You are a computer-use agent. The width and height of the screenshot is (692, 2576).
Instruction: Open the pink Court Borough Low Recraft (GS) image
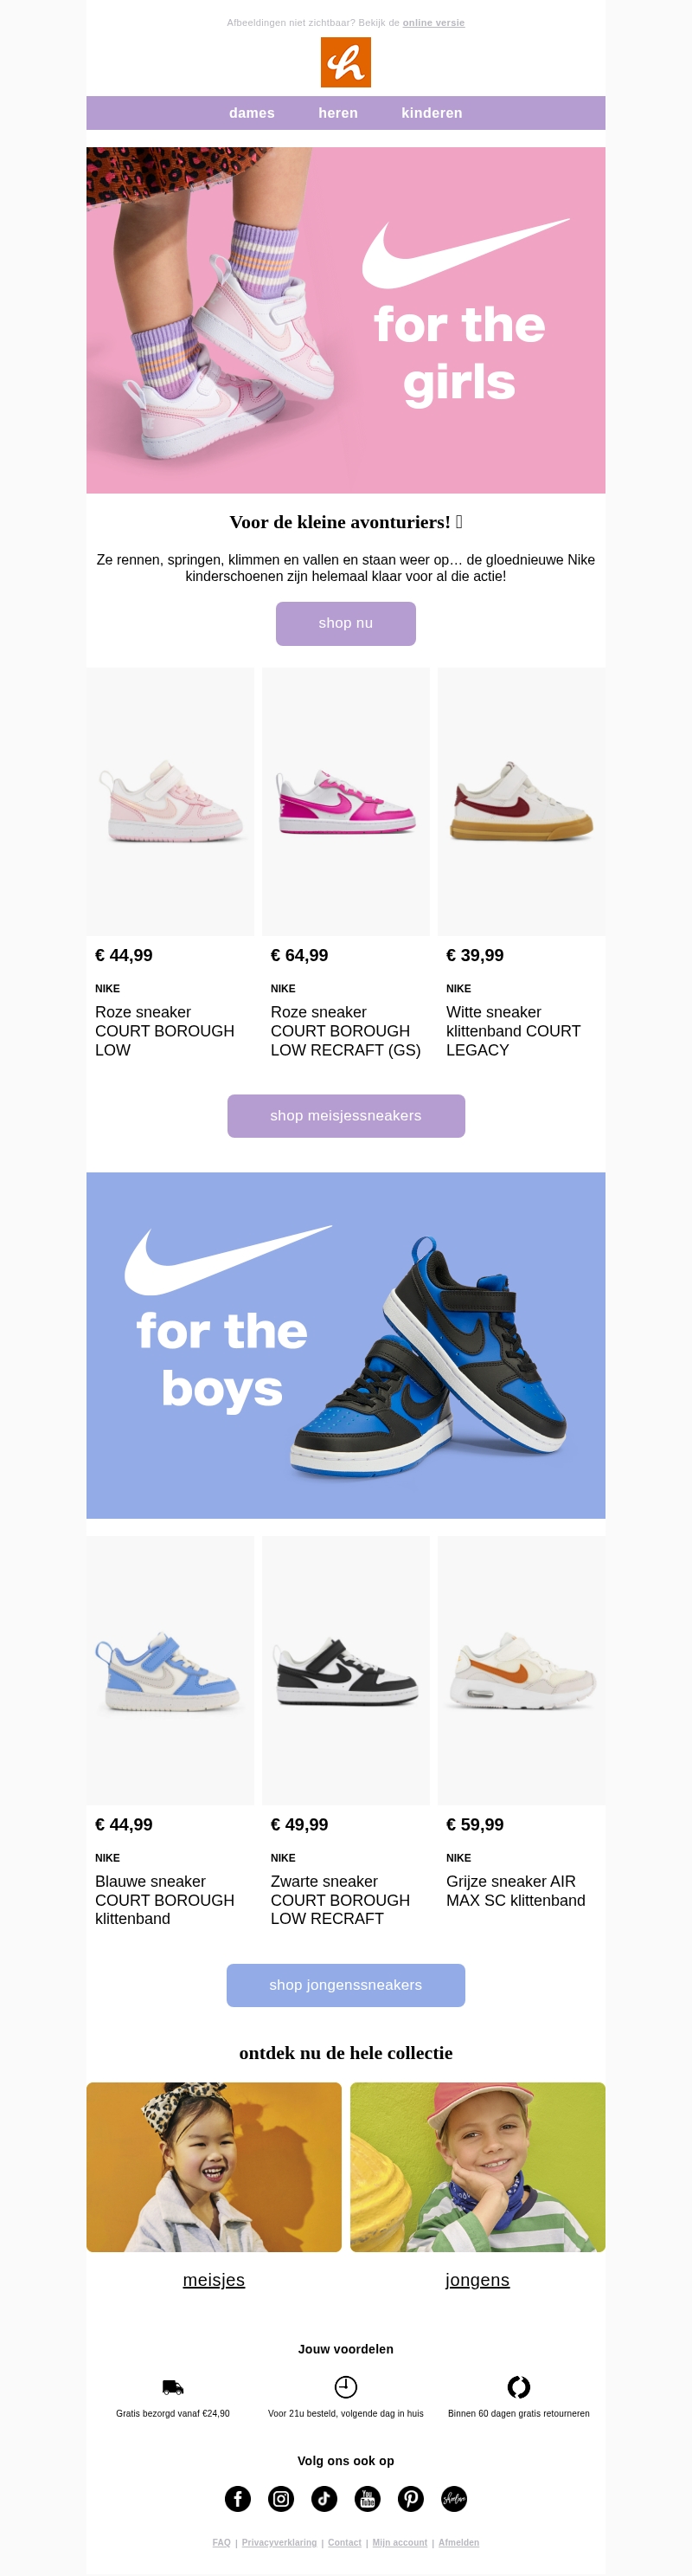point(345,801)
